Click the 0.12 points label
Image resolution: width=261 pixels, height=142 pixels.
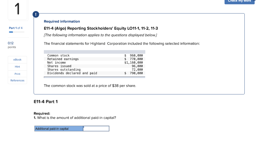[12, 45]
